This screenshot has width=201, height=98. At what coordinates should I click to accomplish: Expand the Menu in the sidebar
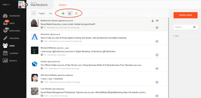tap(6, 5)
